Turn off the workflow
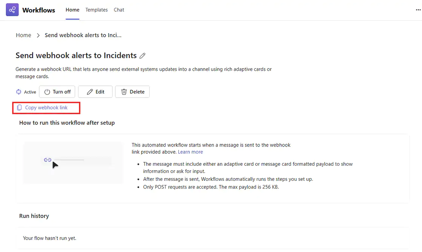 click(57, 92)
